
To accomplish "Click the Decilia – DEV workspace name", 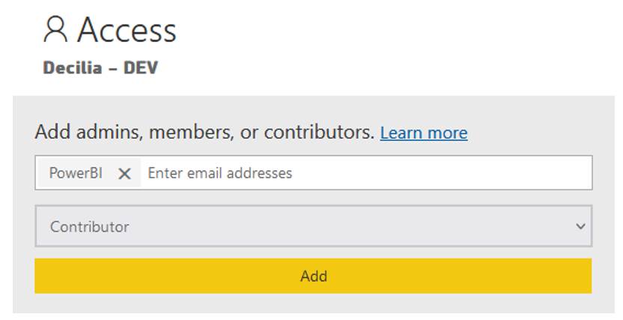I will (100, 67).
